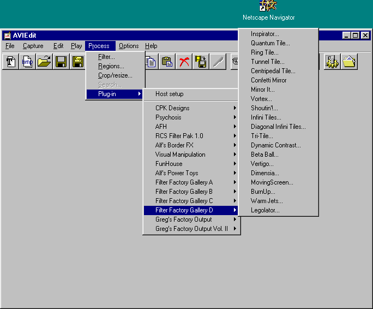Click the export floppy disk 'Exp' icon
Image resolution: width=373 pixels, height=309 pixels.
point(78,62)
